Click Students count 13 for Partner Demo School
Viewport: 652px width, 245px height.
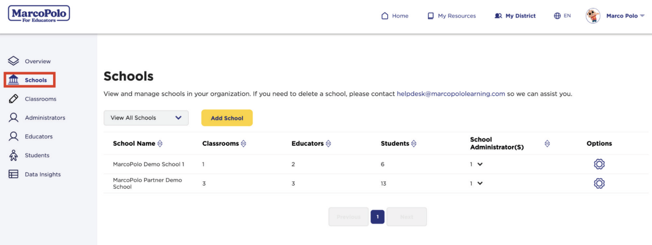383,183
